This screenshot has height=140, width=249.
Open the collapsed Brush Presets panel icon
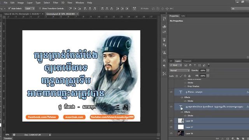point(164,45)
